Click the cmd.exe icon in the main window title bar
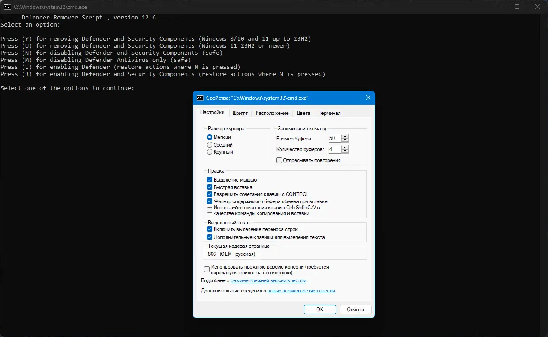This screenshot has height=337, width=548. tap(8, 7)
